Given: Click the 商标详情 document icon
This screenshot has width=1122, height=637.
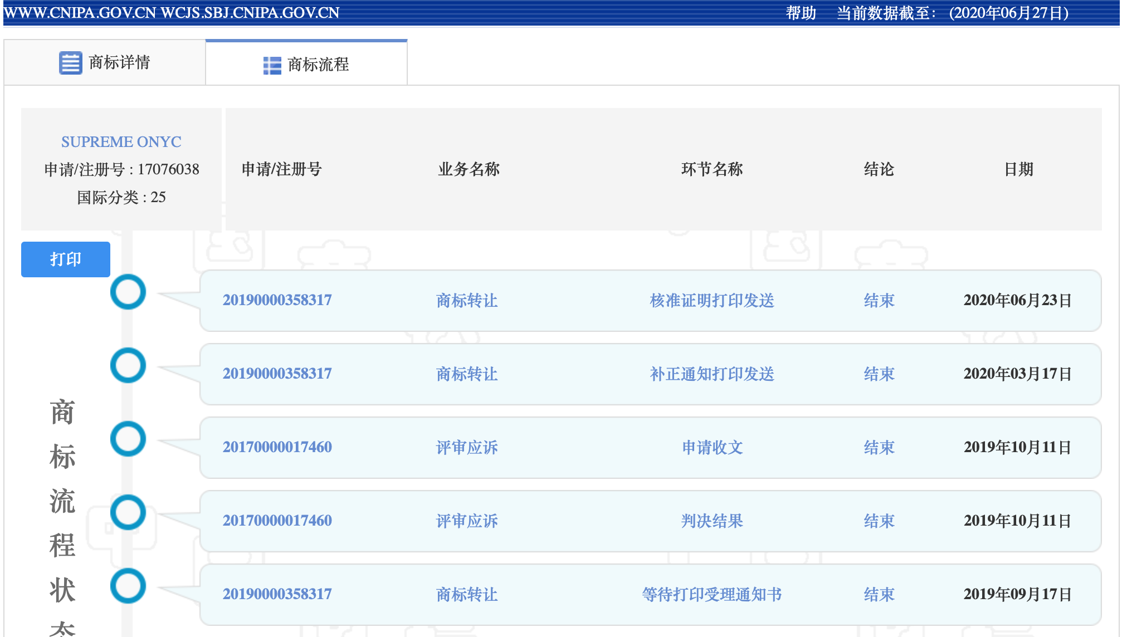Looking at the screenshot, I should (x=70, y=62).
